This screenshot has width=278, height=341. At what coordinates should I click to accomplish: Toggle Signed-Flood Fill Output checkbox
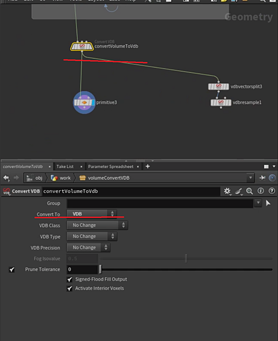click(70, 280)
